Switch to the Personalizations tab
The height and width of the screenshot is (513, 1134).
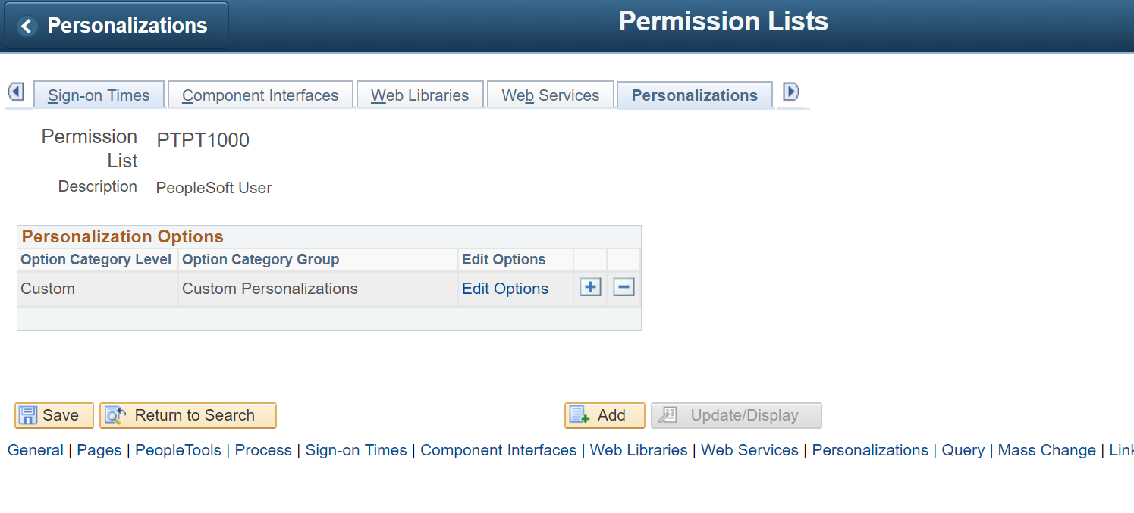(x=694, y=95)
